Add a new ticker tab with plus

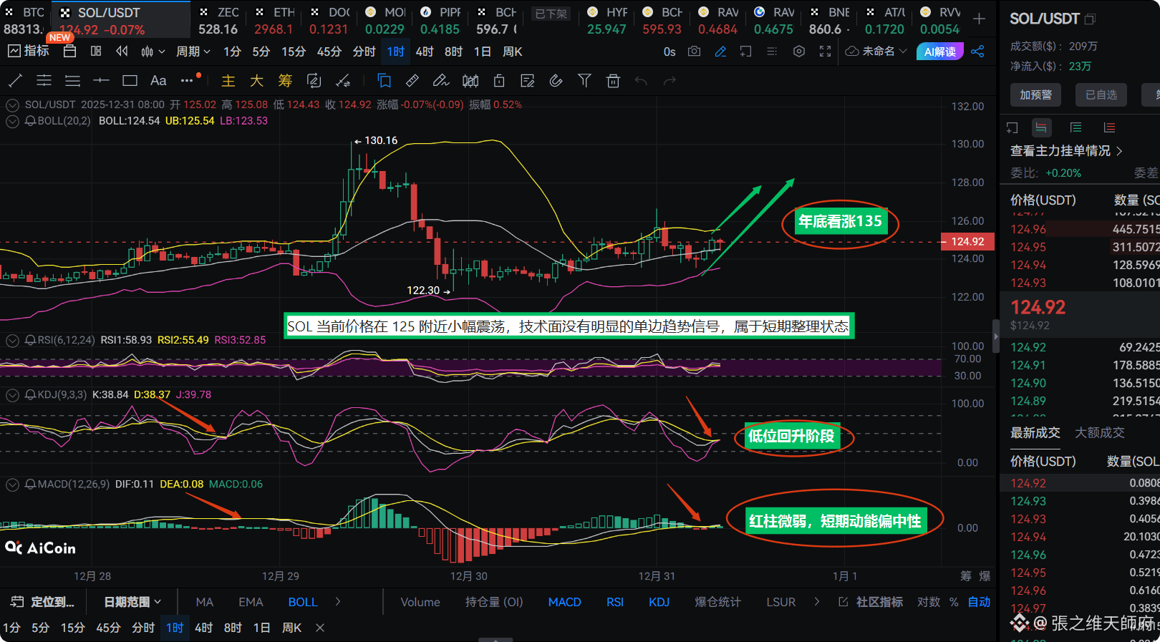(x=979, y=19)
